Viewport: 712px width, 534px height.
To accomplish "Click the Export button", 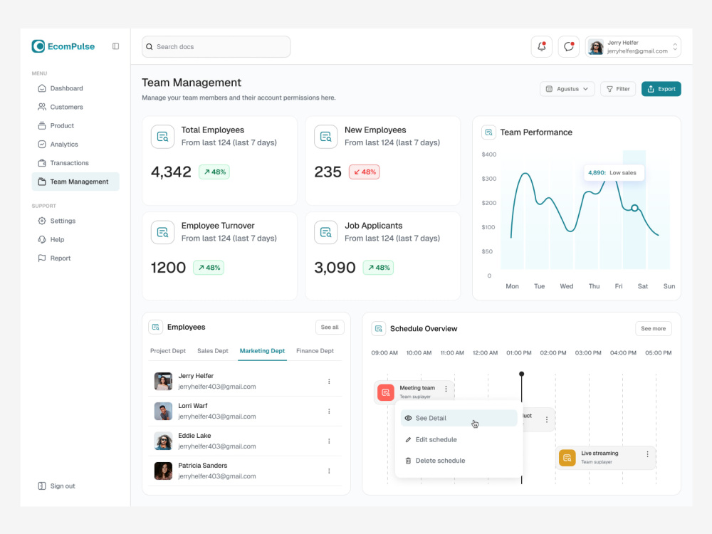I will tap(661, 89).
